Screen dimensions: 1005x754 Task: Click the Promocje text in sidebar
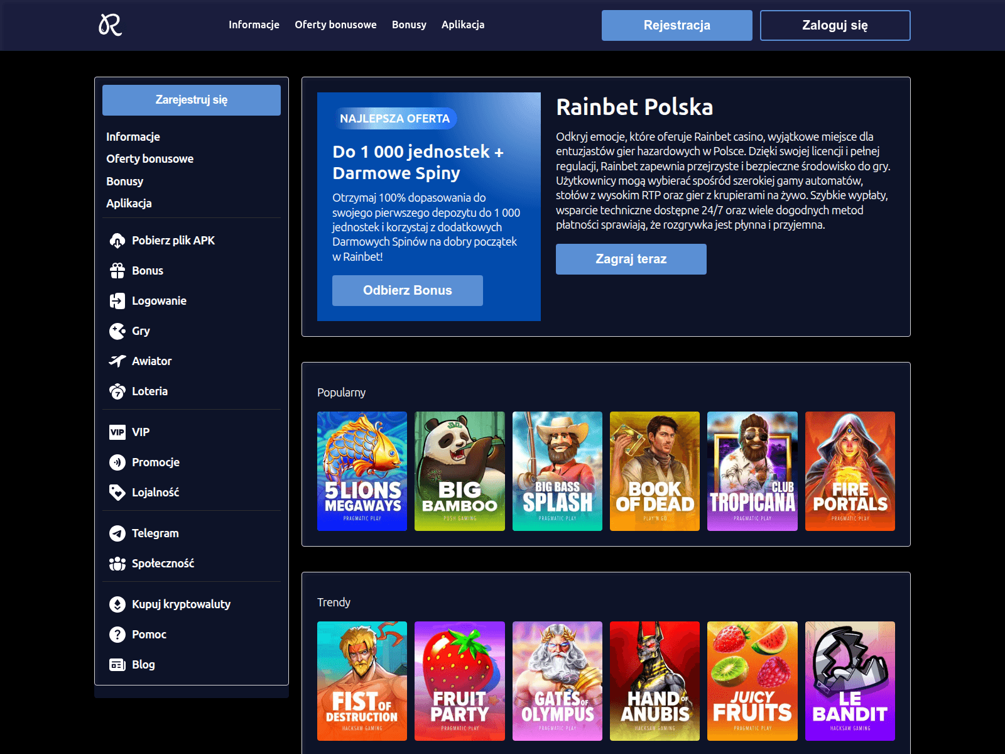[156, 462]
